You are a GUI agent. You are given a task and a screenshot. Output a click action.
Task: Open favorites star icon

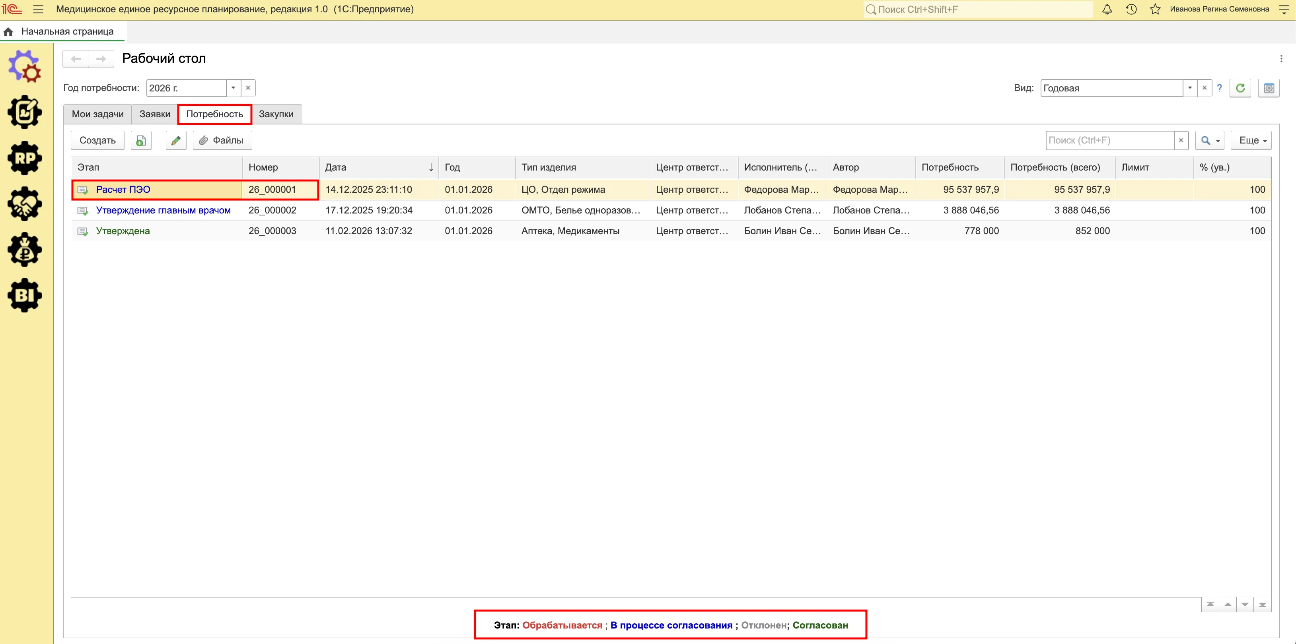[1155, 9]
